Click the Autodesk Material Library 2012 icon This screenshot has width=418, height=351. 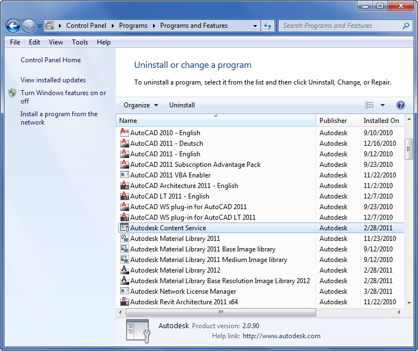[x=125, y=270]
